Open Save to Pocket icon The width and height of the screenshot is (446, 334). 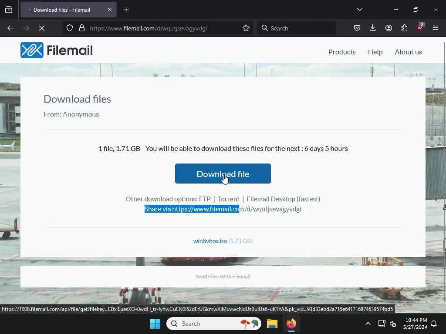(357, 28)
